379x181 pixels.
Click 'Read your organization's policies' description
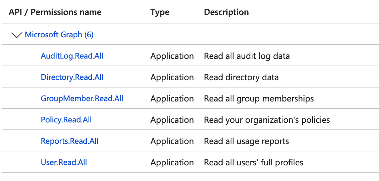tap(267, 120)
